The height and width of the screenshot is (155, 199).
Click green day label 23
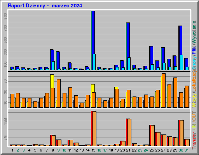140,150
